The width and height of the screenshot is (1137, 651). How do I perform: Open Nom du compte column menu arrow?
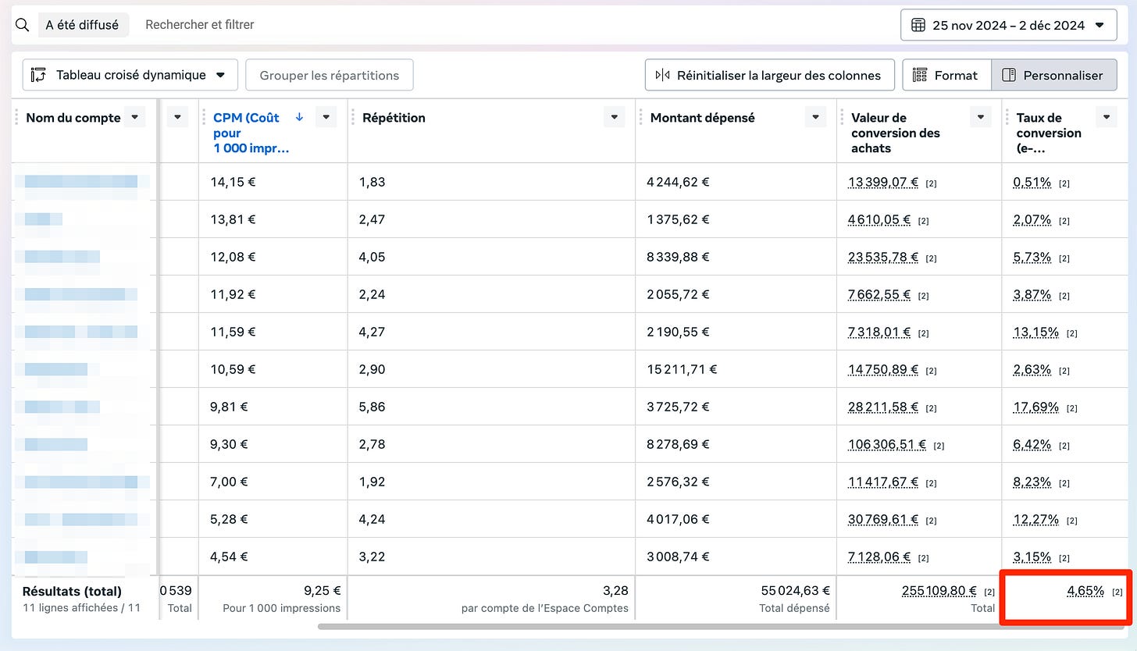(x=135, y=117)
